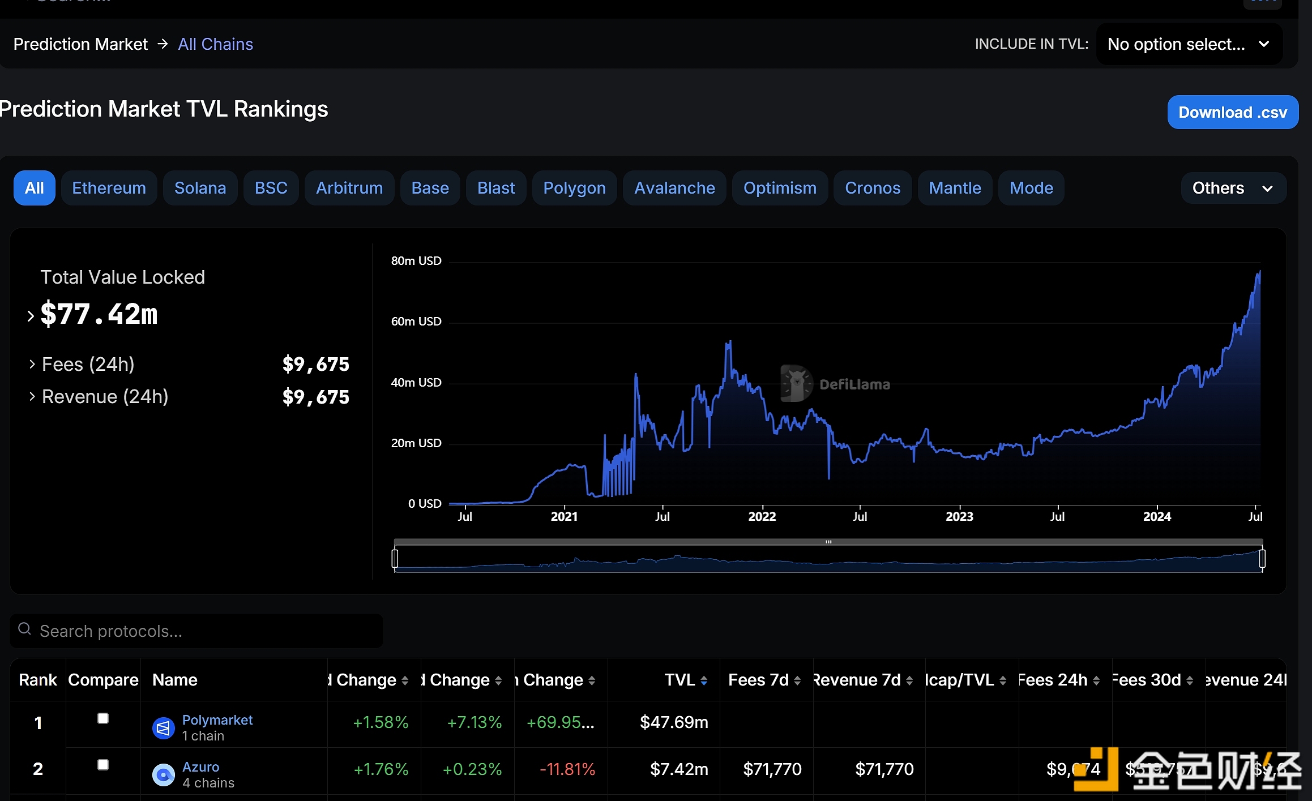This screenshot has height=801, width=1312.
Task: Open the Polymarket protocol page
Action: coord(217,720)
